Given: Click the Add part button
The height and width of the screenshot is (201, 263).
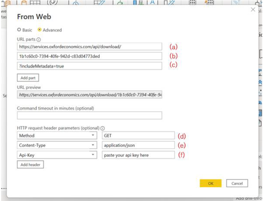Looking at the screenshot, I should [28, 78].
